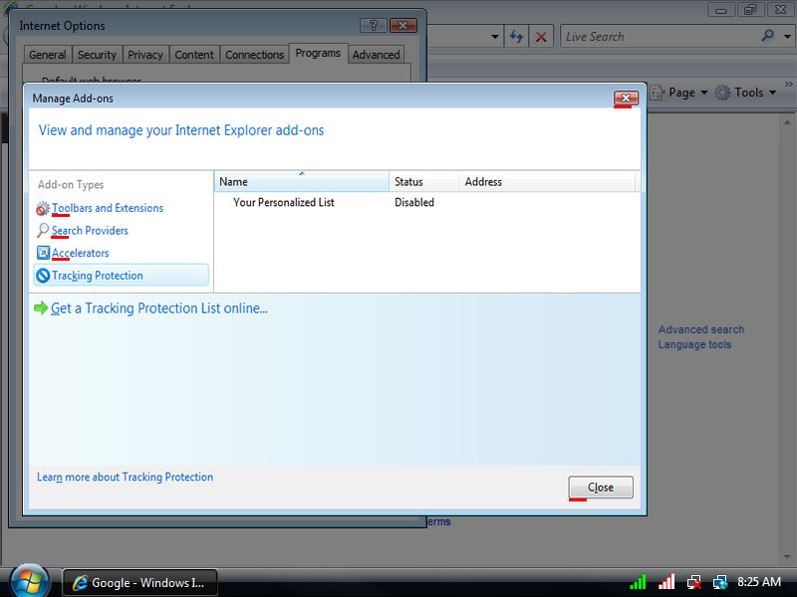This screenshot has width=797, height=597.
Task: Click the Close button in Manage Add-ons
Action: click(600, 488)
